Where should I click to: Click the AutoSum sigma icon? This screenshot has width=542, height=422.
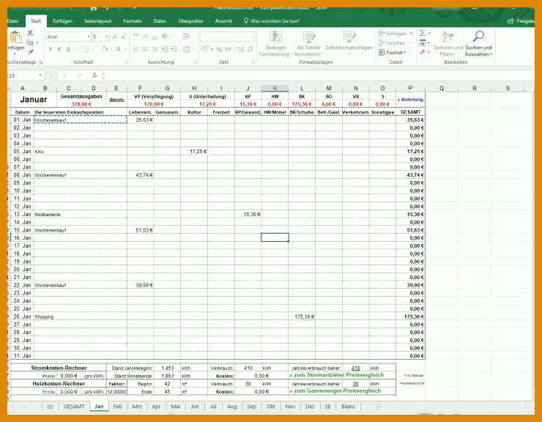click(x=423, y=33)
